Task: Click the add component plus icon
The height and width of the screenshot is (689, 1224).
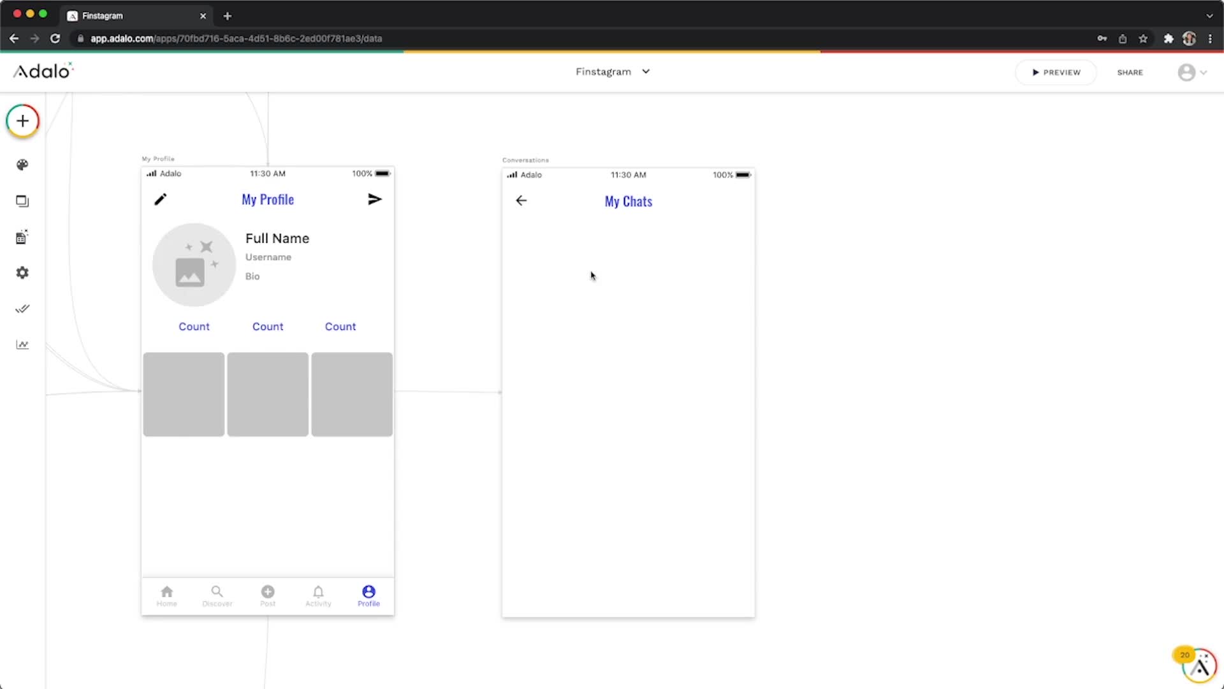Action: (x=22, y=121)
